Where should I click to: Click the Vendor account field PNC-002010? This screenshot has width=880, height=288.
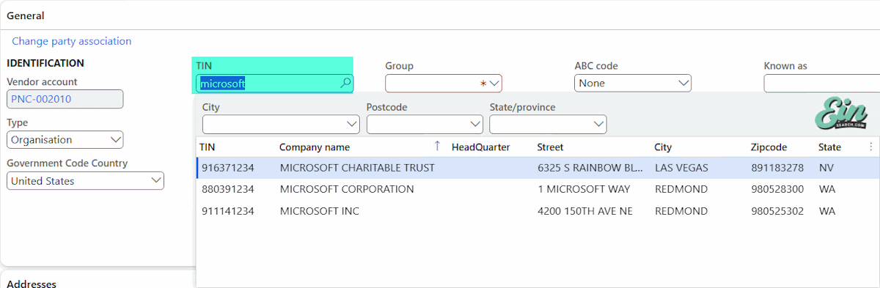(x=65, y=99)
